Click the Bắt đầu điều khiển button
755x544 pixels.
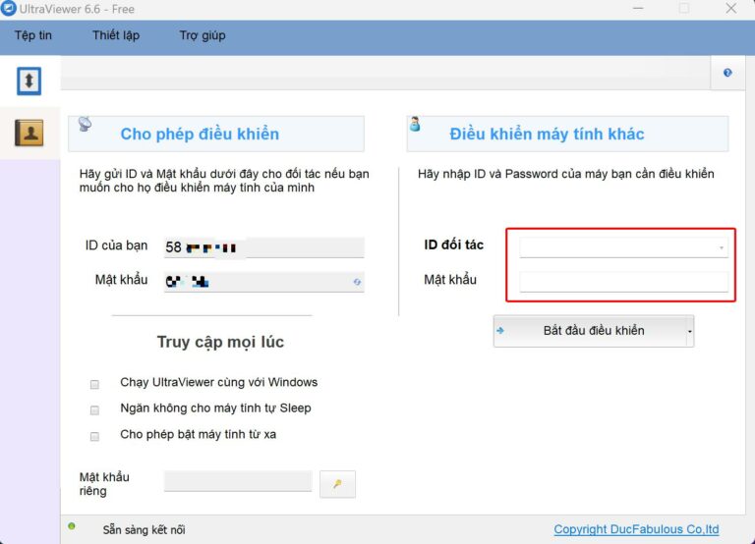(588, 331)
